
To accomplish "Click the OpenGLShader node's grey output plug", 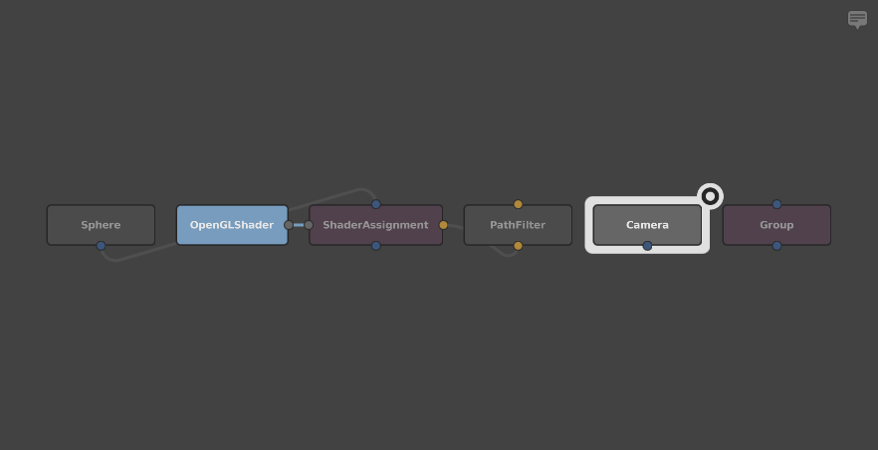I will pos(289,225).
